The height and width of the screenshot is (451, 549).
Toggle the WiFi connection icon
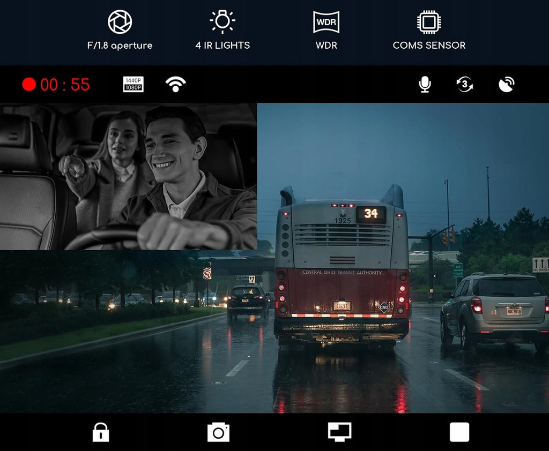point(175,84)
